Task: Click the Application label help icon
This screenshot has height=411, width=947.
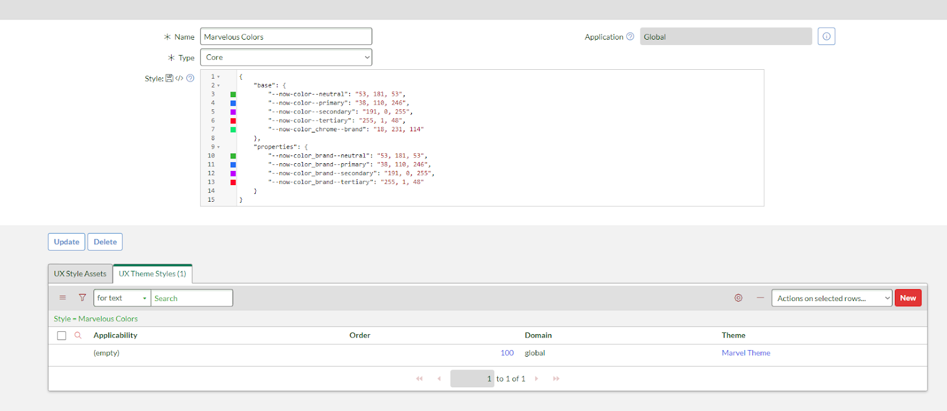Action: coord(630,37)
